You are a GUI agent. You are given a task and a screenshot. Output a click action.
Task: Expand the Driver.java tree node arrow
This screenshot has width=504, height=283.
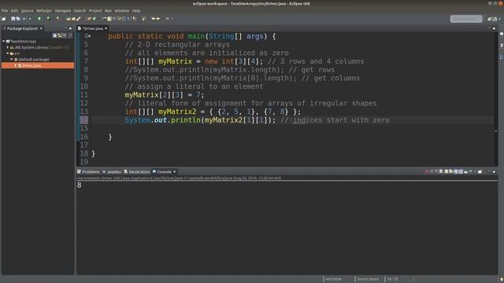pyautogui.click(x=16, y=65)
